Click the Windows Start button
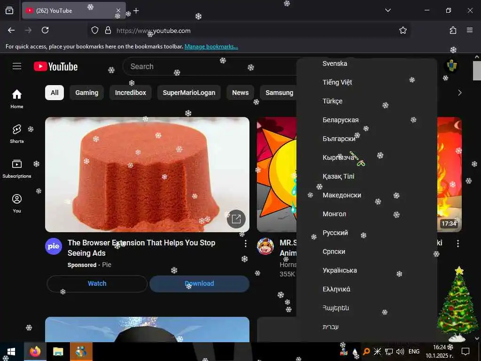The image size is (481, 361). 11,352
